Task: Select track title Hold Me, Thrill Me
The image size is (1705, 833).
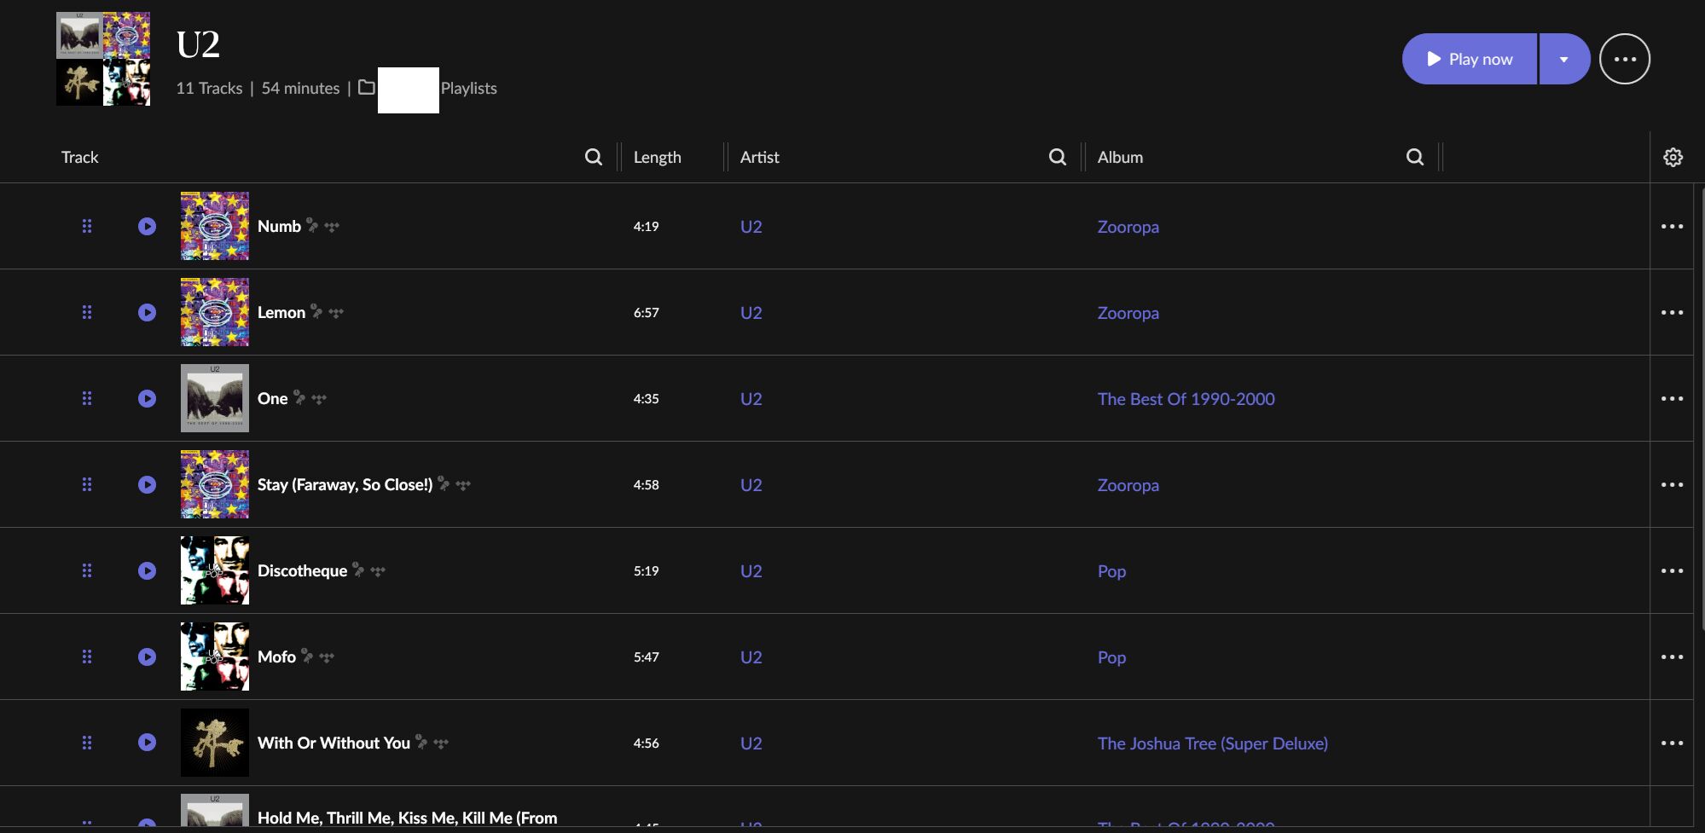Action: [407, 818]
